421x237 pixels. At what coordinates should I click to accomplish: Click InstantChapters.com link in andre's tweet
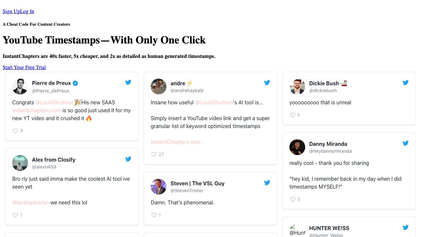click(175, 142)
